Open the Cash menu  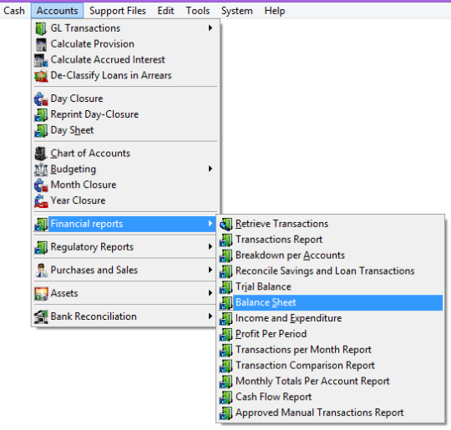coord(14,11)
